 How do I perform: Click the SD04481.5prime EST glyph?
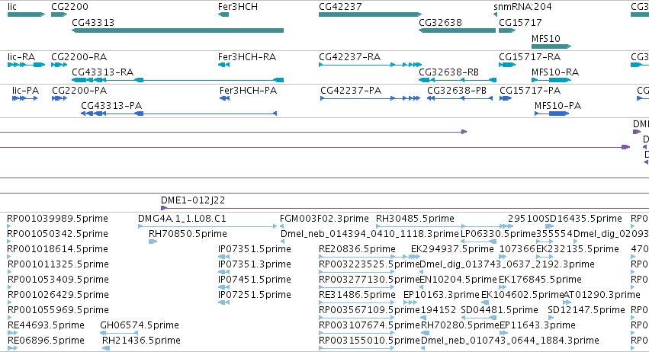click(x=478, y=318)
